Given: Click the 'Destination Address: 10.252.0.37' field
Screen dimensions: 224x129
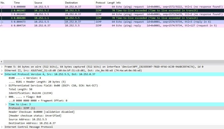Looking at the screenshot, I should [x=32, y=123].
